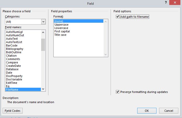Viewport: 182px width, 118px height.
Task: Select Uppercase format option
Action: 61,25
